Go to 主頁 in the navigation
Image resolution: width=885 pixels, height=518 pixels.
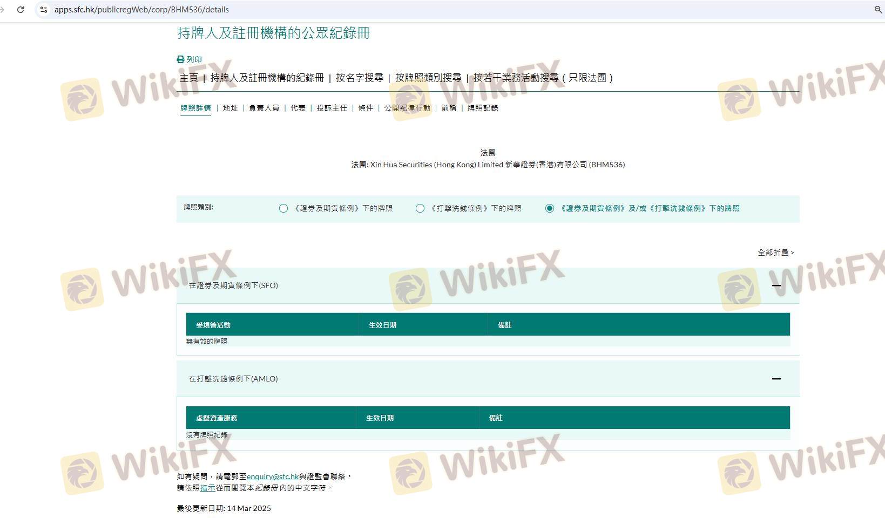189,78
